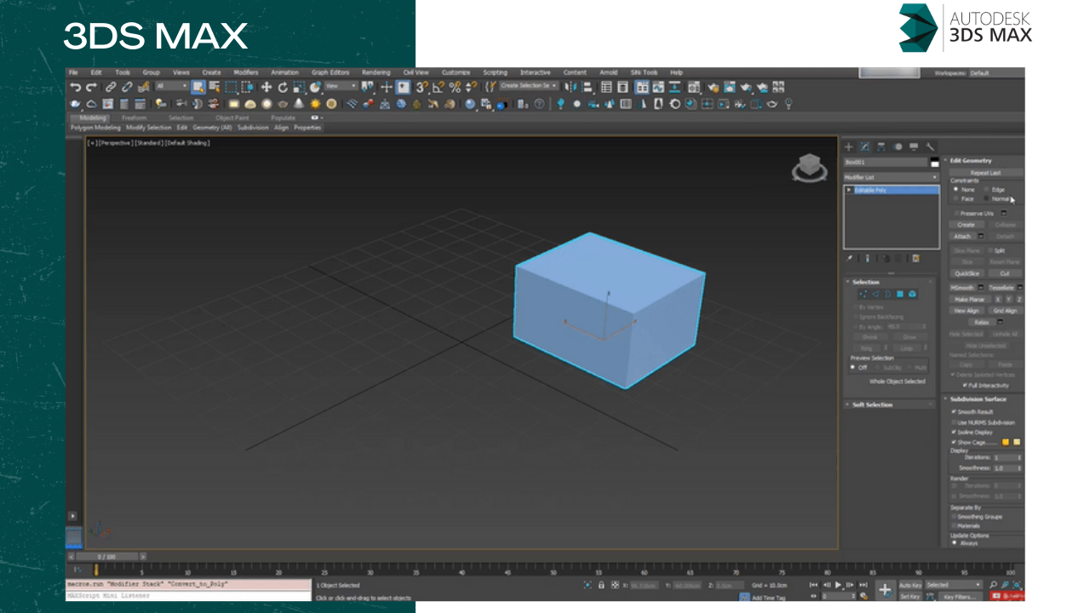Expand the Soft Selection rollout
1090x613 pixels.
point(890,404)
